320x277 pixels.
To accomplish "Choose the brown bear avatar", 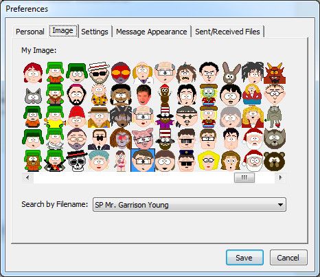I will point(274,161).
